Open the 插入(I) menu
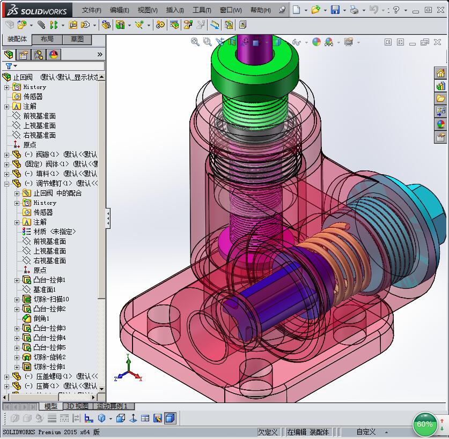449x439 pixels. pyautogui.click(x=175, y=10)
